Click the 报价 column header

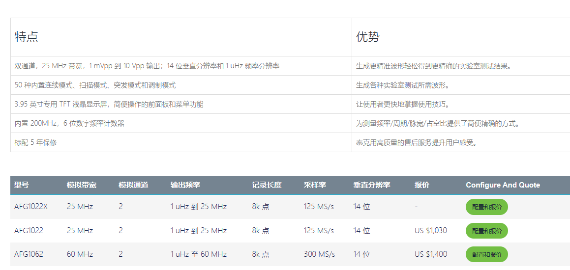(x=421, y=185)
